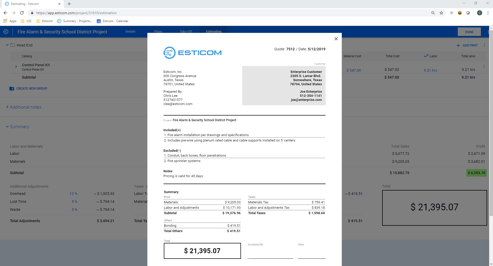
Task: View site lock security icon
Action: click(32, 13)
